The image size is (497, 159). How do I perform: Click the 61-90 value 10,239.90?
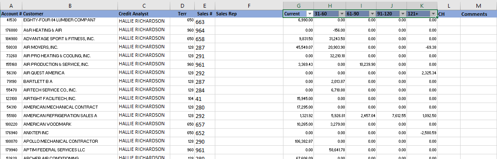(361, 65)
